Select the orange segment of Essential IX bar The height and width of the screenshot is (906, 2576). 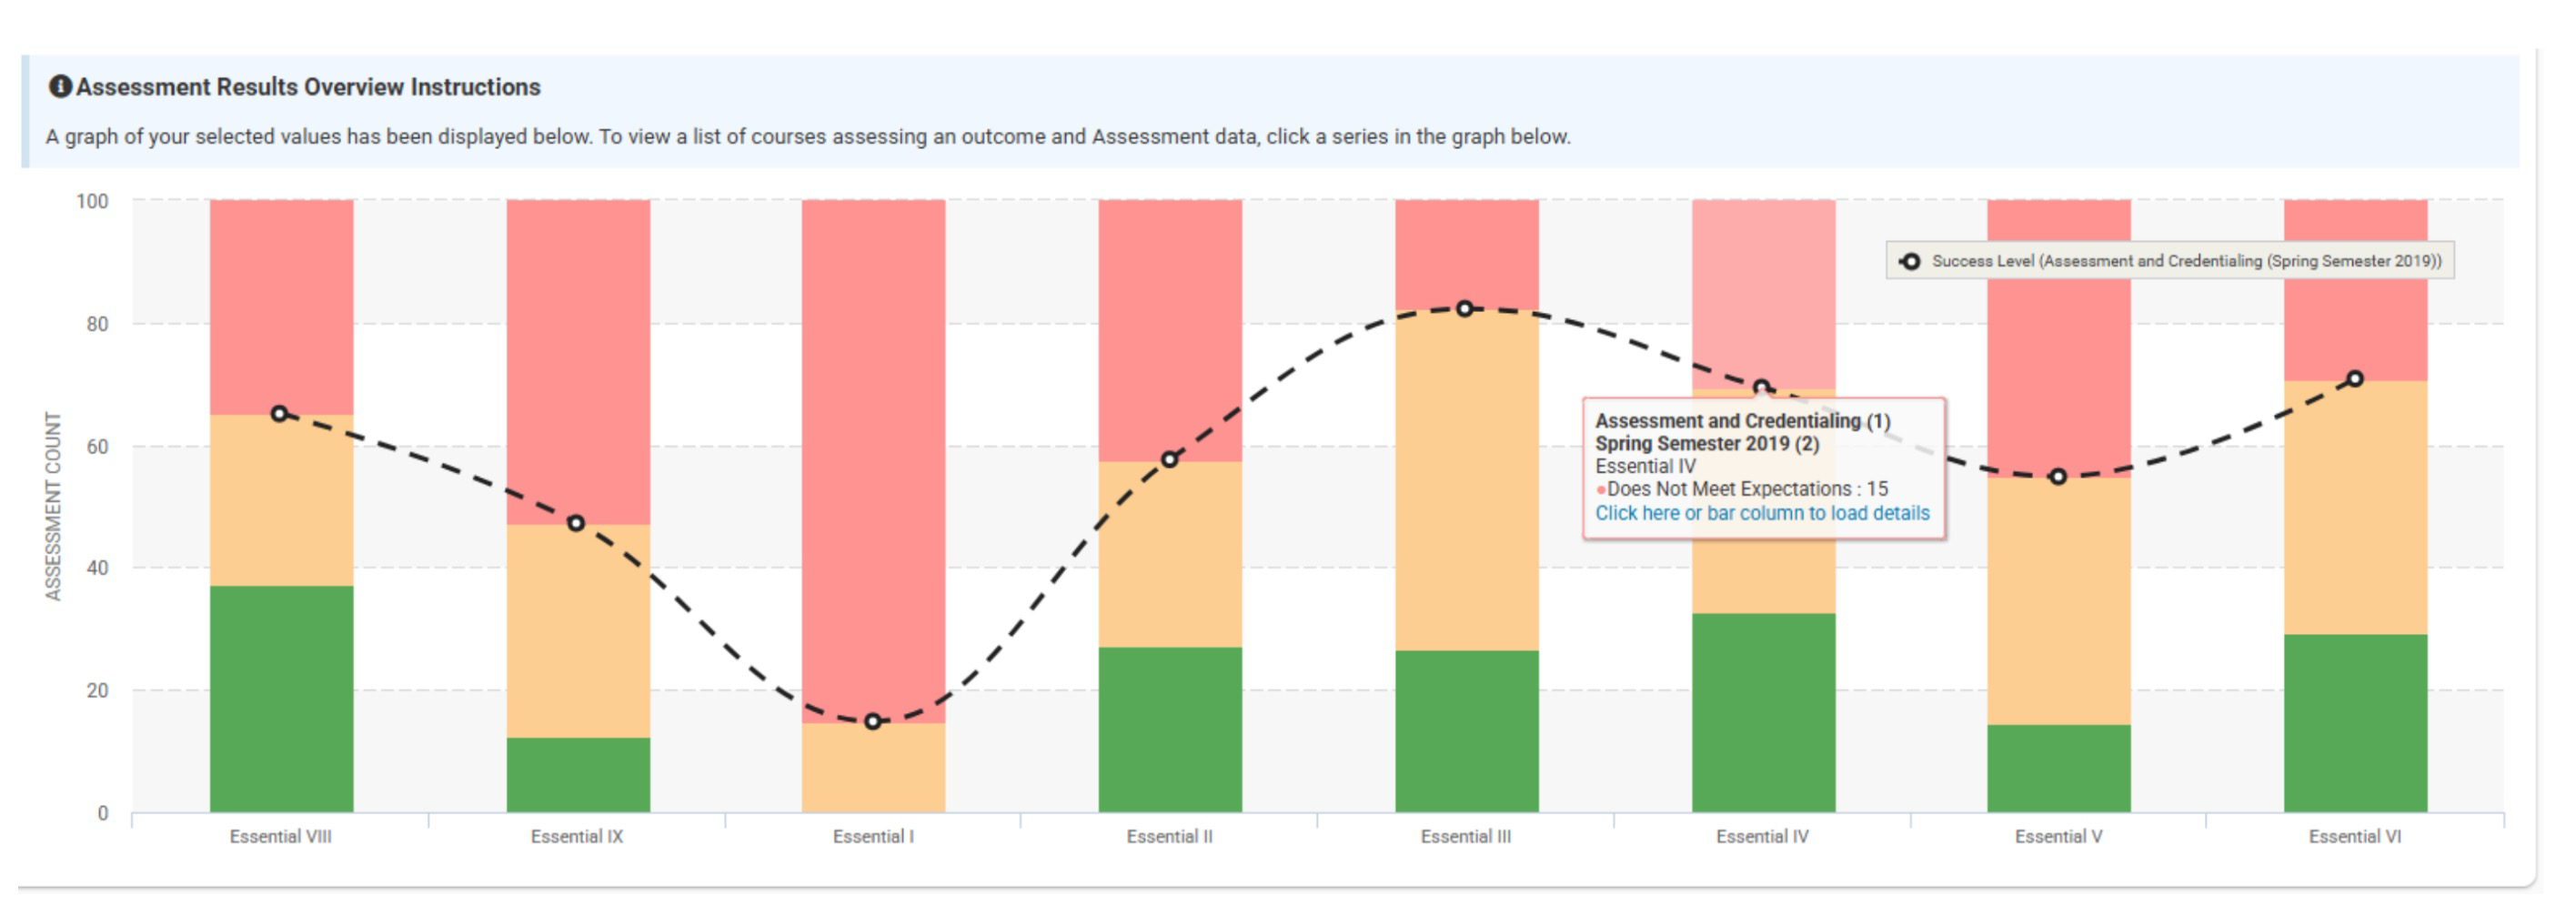tap(578, 630)
